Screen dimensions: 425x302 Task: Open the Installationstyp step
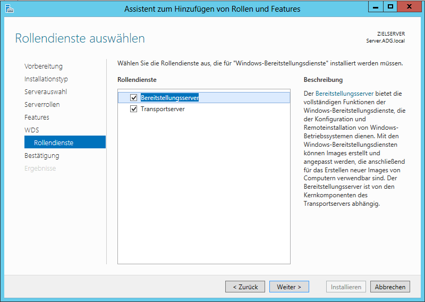point(46,79)
